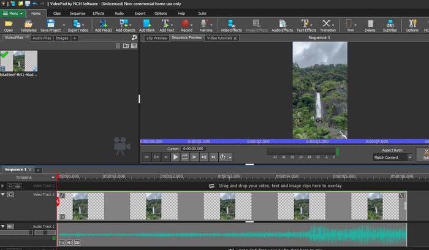Click the Cursor time input field

click(194, 149)
